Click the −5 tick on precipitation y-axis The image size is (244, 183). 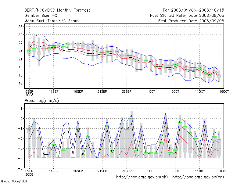click(21, 168)
